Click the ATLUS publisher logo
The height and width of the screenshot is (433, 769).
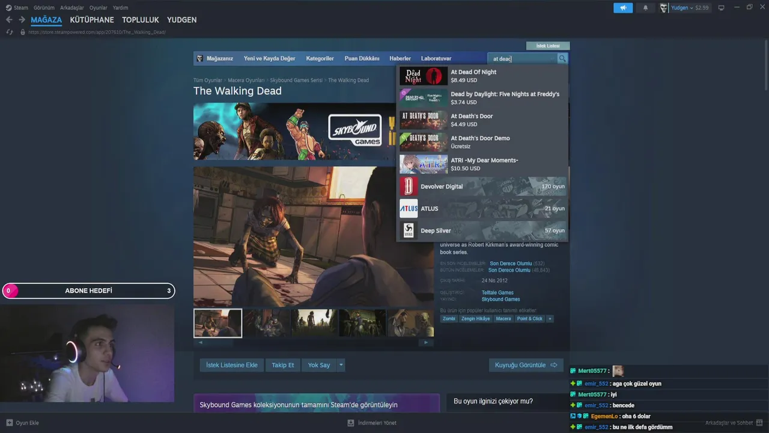(x=409, y=209)
